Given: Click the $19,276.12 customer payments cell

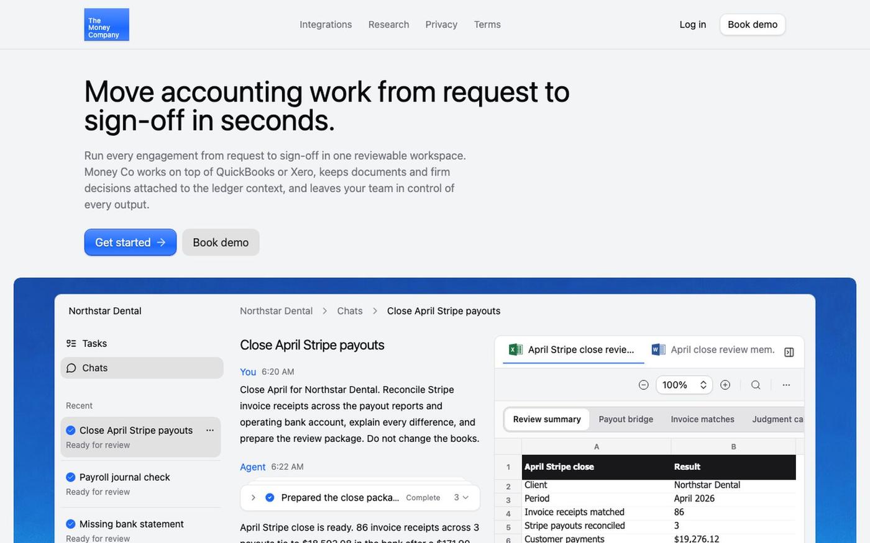Looking at the screenshot, I should [x=733, y=539].
